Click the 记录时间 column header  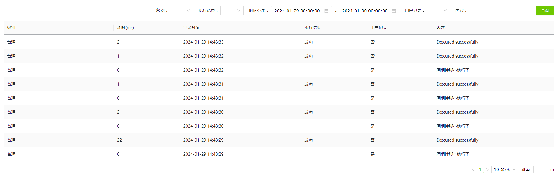191,28
